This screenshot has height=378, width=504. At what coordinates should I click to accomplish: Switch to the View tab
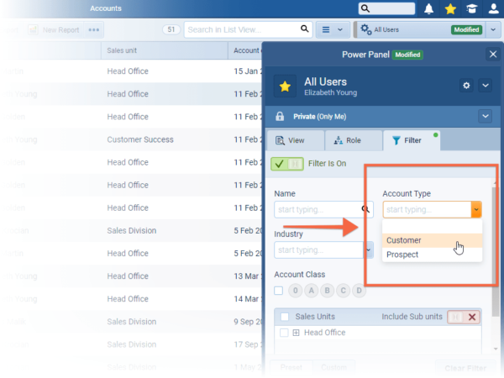click(290, 140)
